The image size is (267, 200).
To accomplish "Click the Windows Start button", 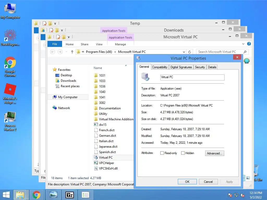I will tap(6, 195).
